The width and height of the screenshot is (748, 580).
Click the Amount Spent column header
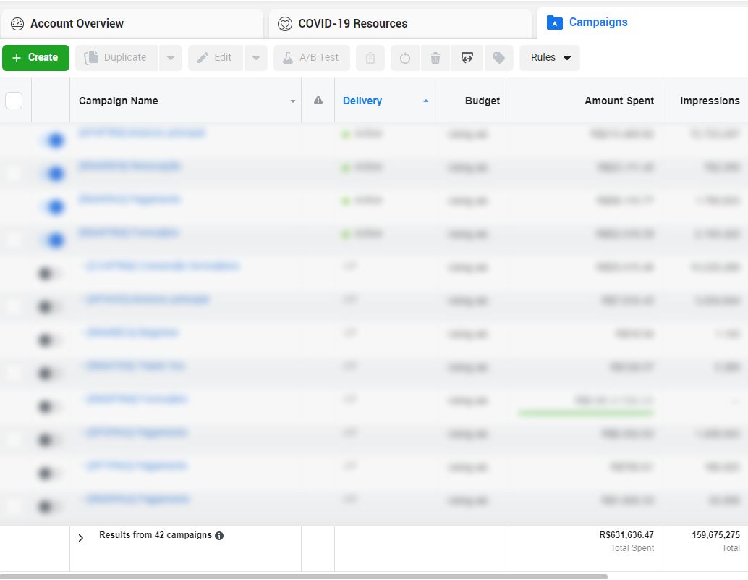(x=619, y=101)
